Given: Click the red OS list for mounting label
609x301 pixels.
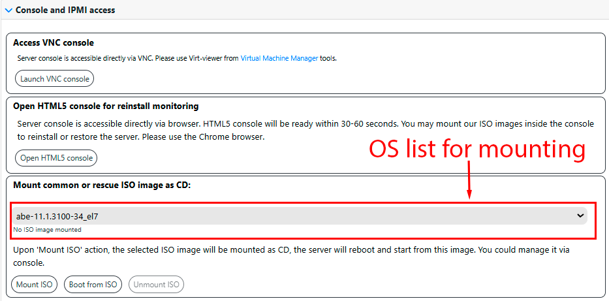Looking at the screenshot, I should (476, 149).
